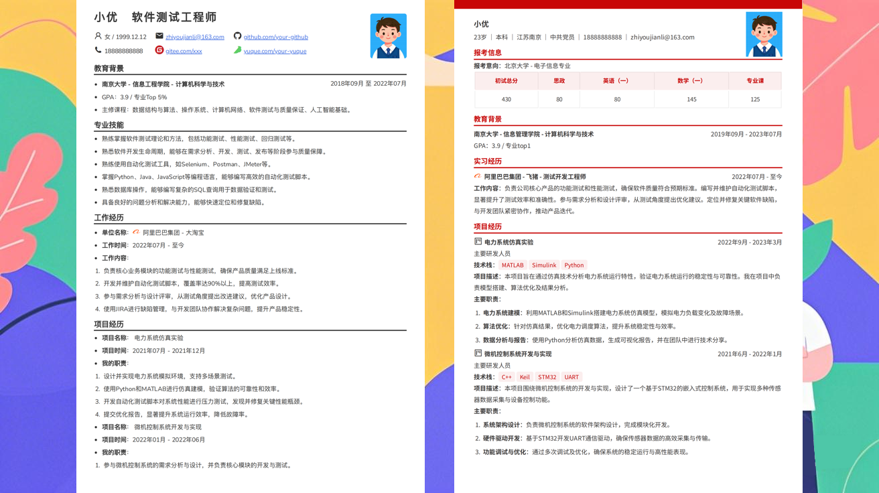
Task: Click the score cell showing 430
Action: click(x=506, y=99)
